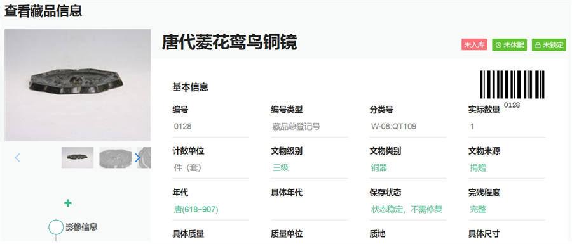The height and width of the screenshot is (244, 572).
Task: Click the 文物来源 value 捐赠
Action: pyautogui.click(x=478, y=168)
